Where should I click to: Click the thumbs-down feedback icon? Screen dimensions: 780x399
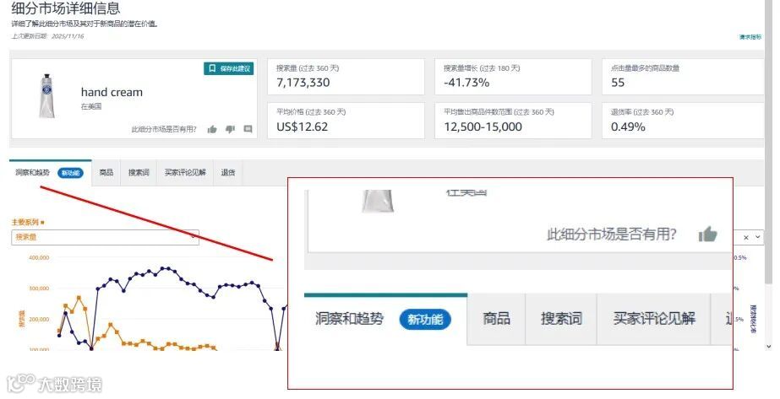click(x=230, y=129)
